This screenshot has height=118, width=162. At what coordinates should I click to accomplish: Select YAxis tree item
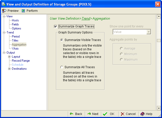pos(15,49)
